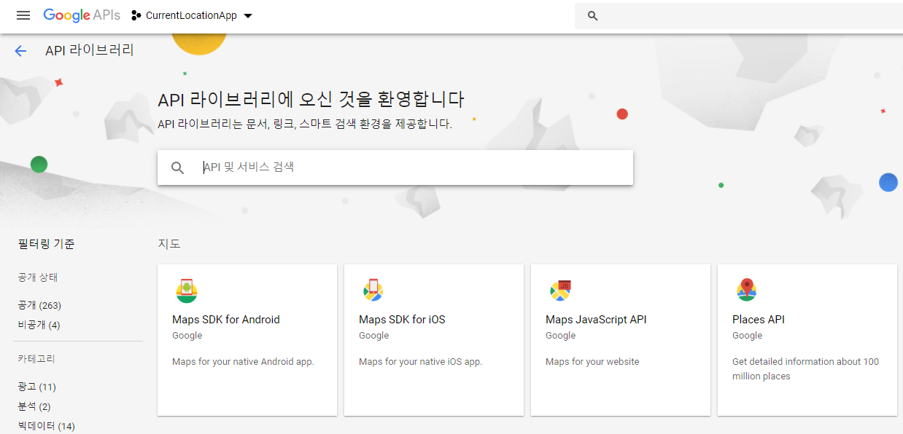
Task: Click "Maps for your native Android app." description
Action: tap(243, 362)
